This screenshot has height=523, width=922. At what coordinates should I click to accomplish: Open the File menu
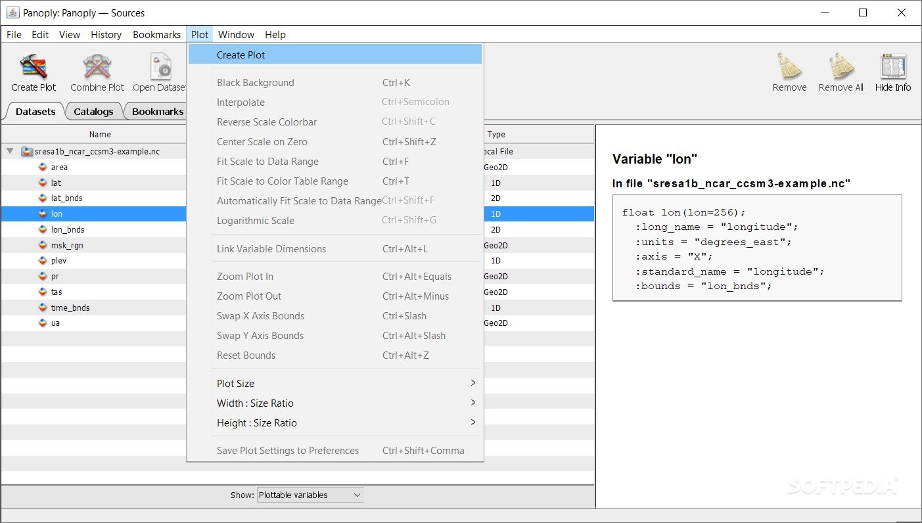[x=14, y=35]
